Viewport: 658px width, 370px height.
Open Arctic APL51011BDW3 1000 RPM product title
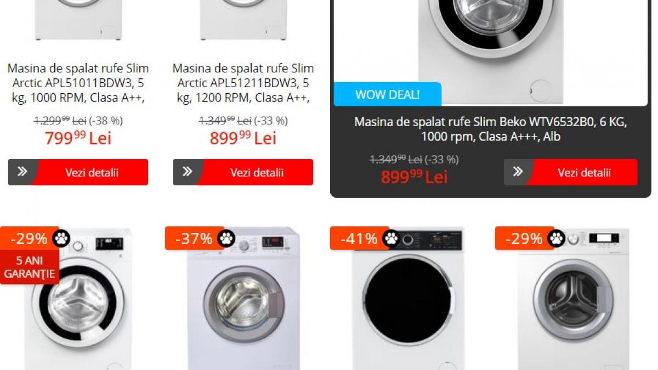[x=78, y=83]
